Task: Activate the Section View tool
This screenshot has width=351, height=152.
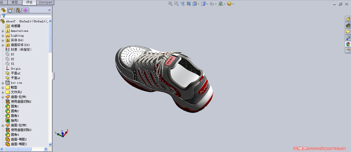Action: (189, 4)
